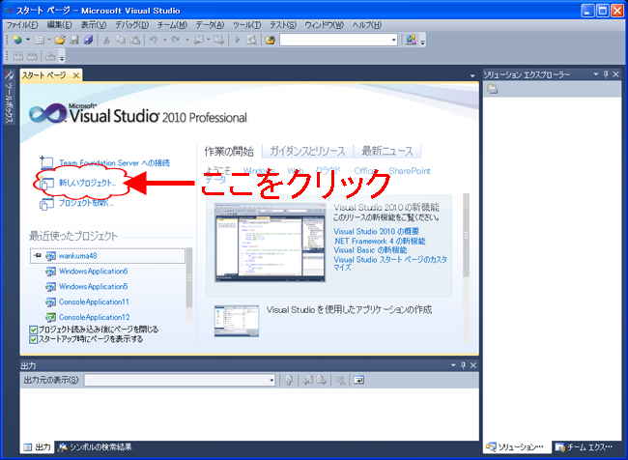Screen dimensions: 628x460
Task: Auto-hide pin the Output panel
Action: click(463, 365)
